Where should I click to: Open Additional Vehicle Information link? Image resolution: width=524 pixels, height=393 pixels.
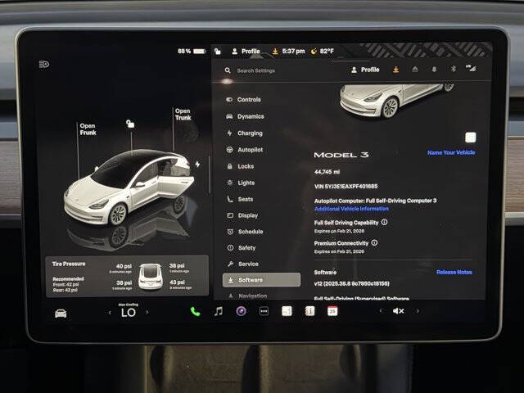[351, 209]
